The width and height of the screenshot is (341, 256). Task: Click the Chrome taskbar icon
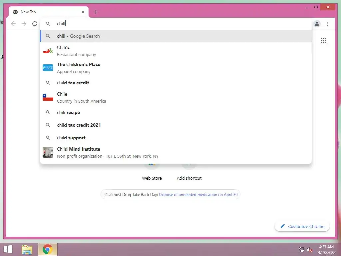47,249
